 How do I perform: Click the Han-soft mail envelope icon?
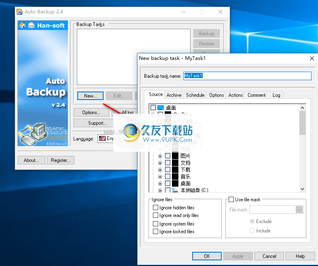coord(32,25)
